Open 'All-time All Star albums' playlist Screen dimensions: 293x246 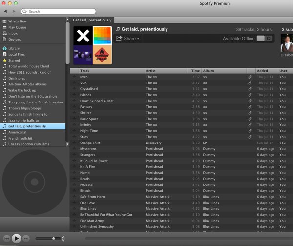pyautogui.click(x=27, y=84)
